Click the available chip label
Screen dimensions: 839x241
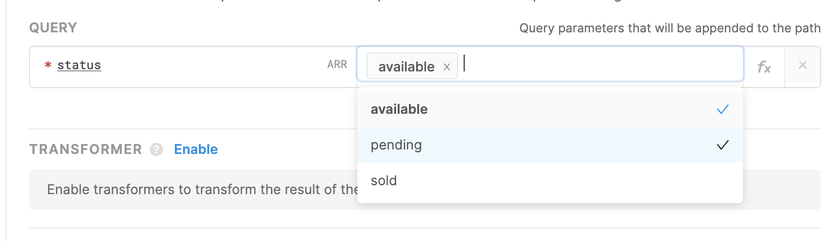click(406, 67)
